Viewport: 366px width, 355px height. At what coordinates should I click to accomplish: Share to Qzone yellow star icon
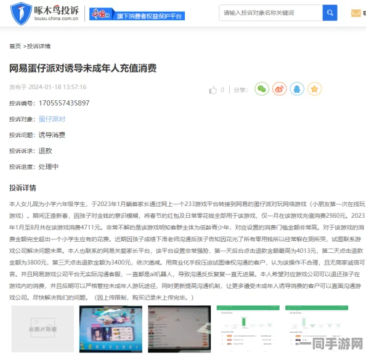(314, 89)
